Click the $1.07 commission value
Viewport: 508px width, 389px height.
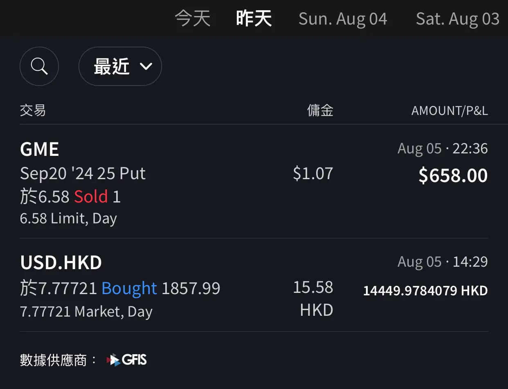[313, 174]
